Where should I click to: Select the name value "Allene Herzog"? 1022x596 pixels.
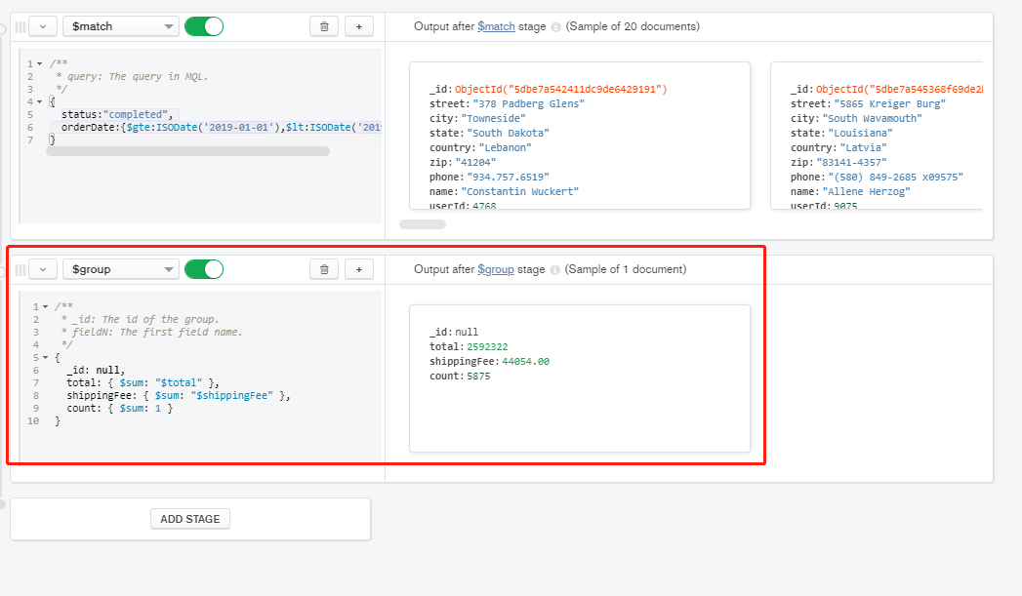coord(866,191)
